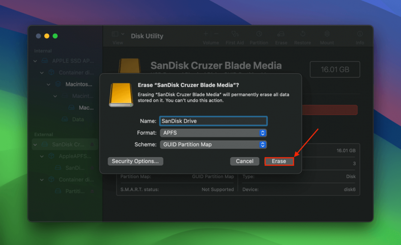Click the Mount toolbar icon
The image size is (401, 245).
tap(327, 34)
